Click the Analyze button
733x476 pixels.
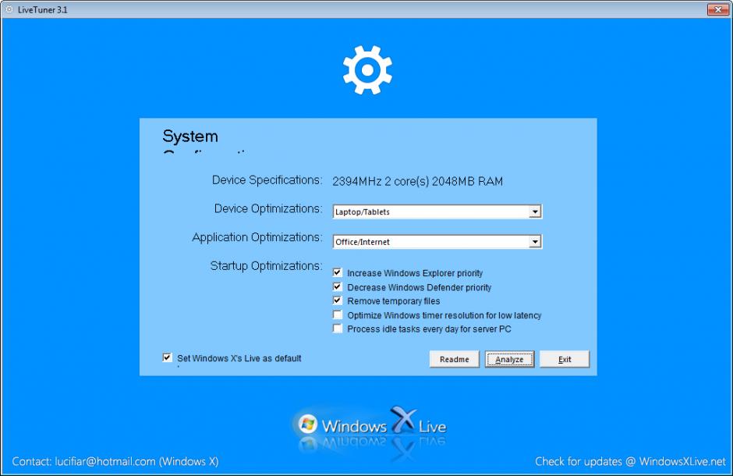coord(509,359)
